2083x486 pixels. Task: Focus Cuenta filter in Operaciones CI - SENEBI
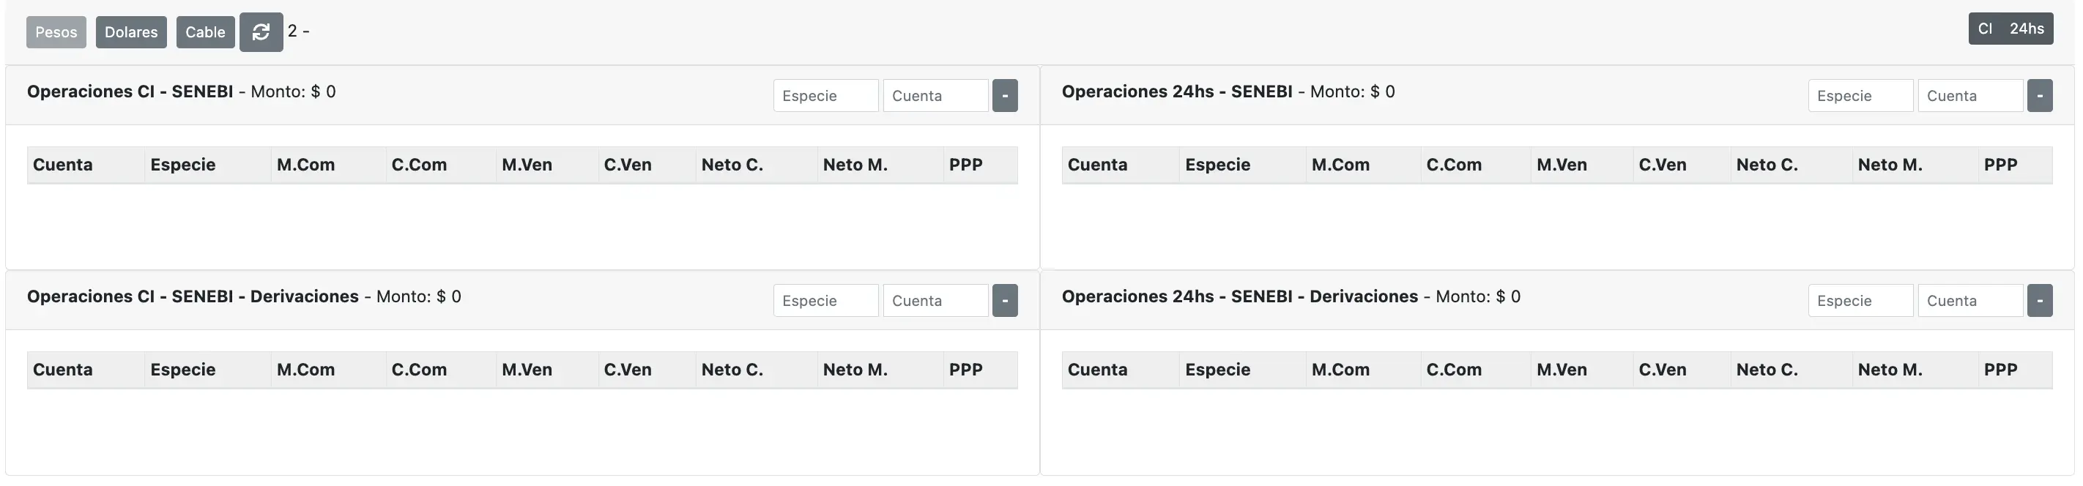coord(935,95)
